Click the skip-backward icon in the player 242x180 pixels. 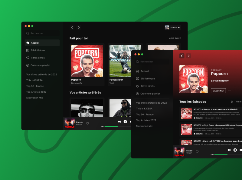point(119,121)
